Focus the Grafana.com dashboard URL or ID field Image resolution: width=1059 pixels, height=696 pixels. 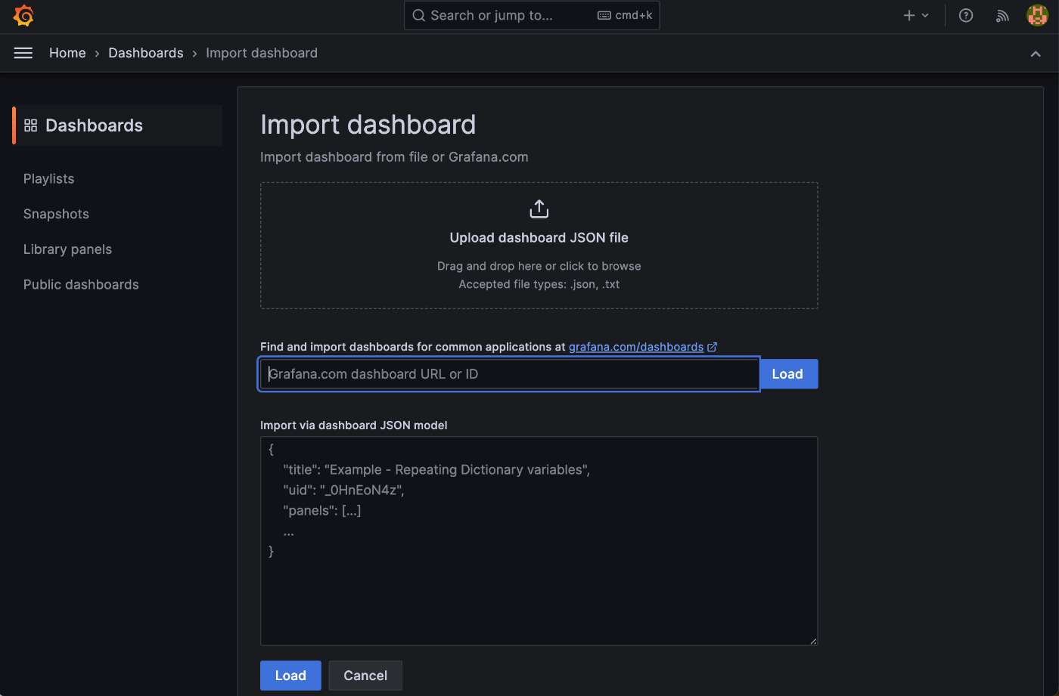(509, 374)
